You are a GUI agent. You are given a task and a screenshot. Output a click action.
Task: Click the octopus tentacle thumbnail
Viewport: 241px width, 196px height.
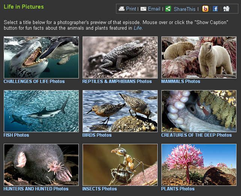(199, 111)
